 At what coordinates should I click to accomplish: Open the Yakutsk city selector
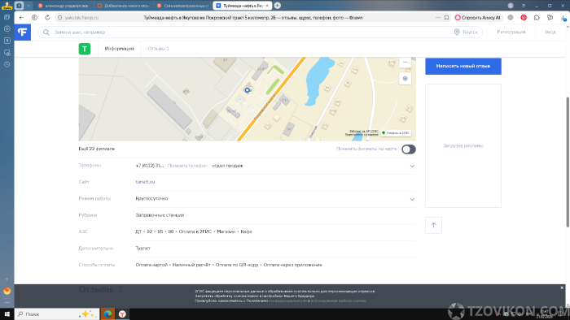coord(466,32)
